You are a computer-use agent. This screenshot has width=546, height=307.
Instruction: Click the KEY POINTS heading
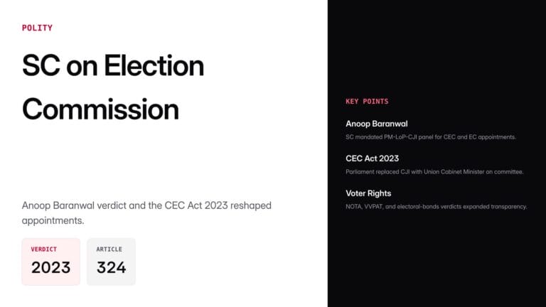(x=367, y=102)
